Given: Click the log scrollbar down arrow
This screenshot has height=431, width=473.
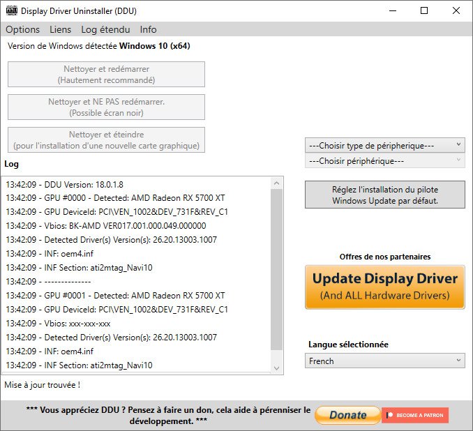Looking at the screenshot, I should [276, 368].
